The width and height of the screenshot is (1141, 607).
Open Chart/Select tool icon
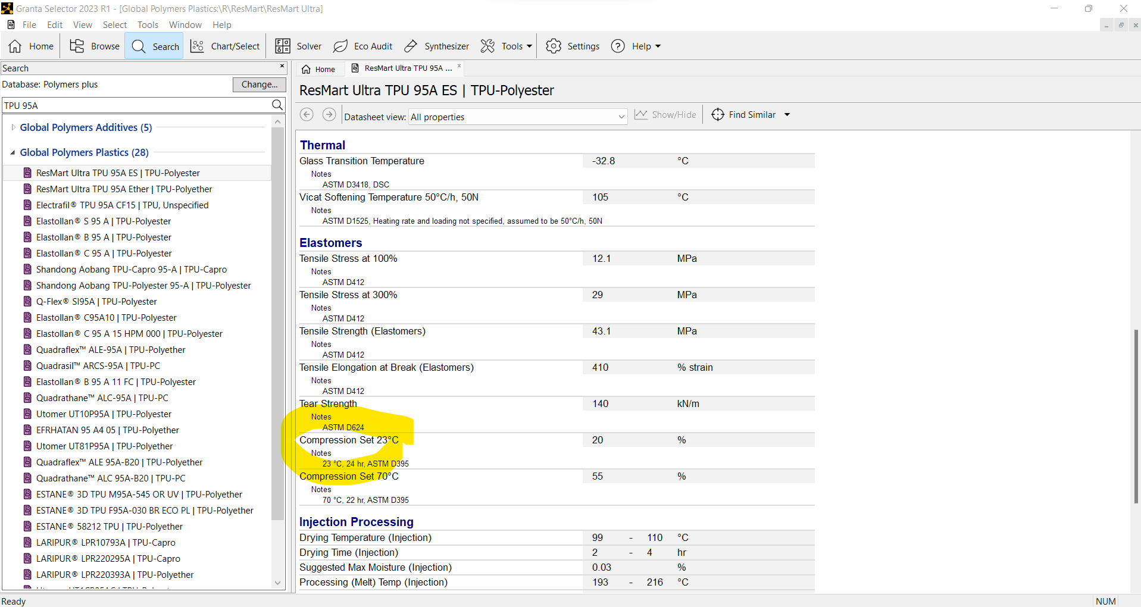pyautogui.click(x=197, y=46)
